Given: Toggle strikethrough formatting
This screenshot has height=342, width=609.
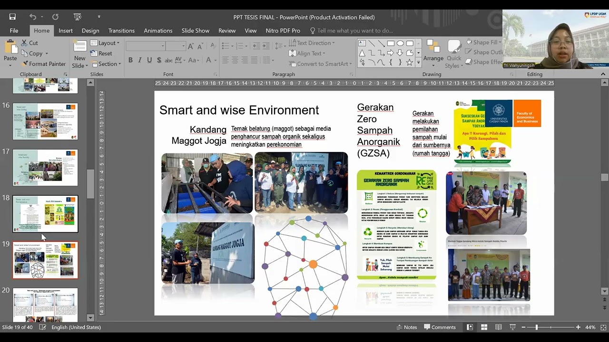Looking at the screenshot, I should [x=168, y=60].
